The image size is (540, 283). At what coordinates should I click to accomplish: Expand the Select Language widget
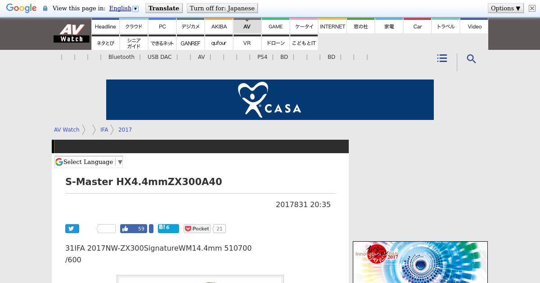[89, 162]
